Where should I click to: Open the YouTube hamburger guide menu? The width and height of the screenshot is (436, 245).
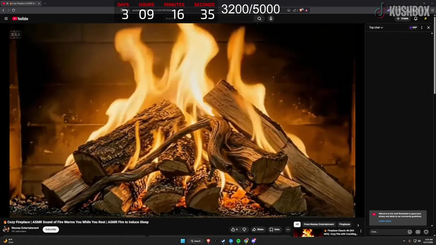click(x=6, y=19)
